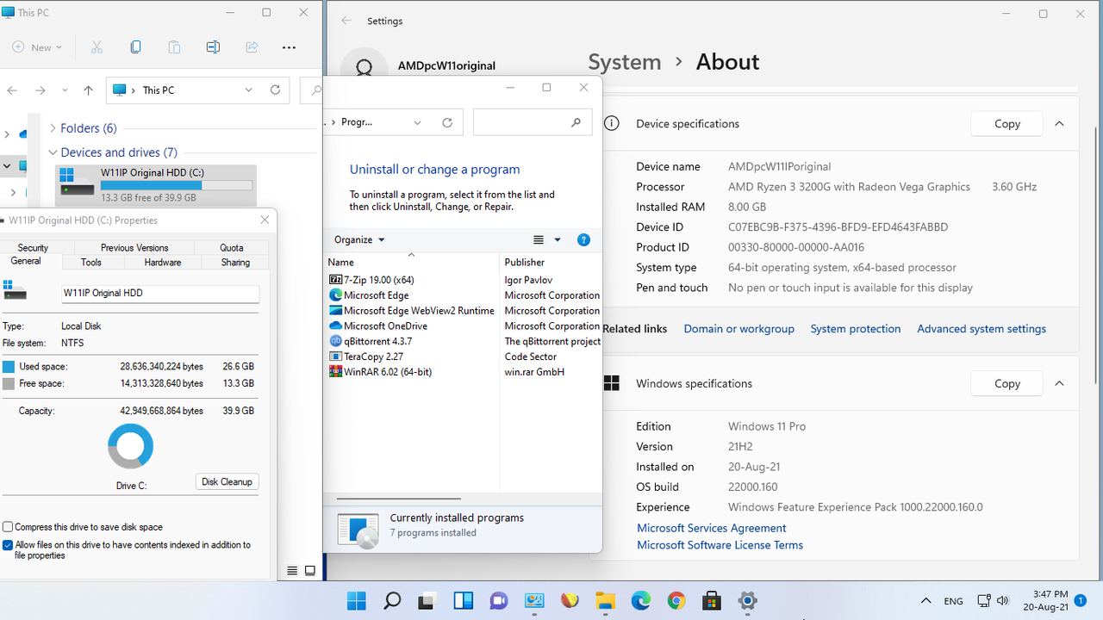
Task: Switch to the Hardware tab
Action: 163,262
